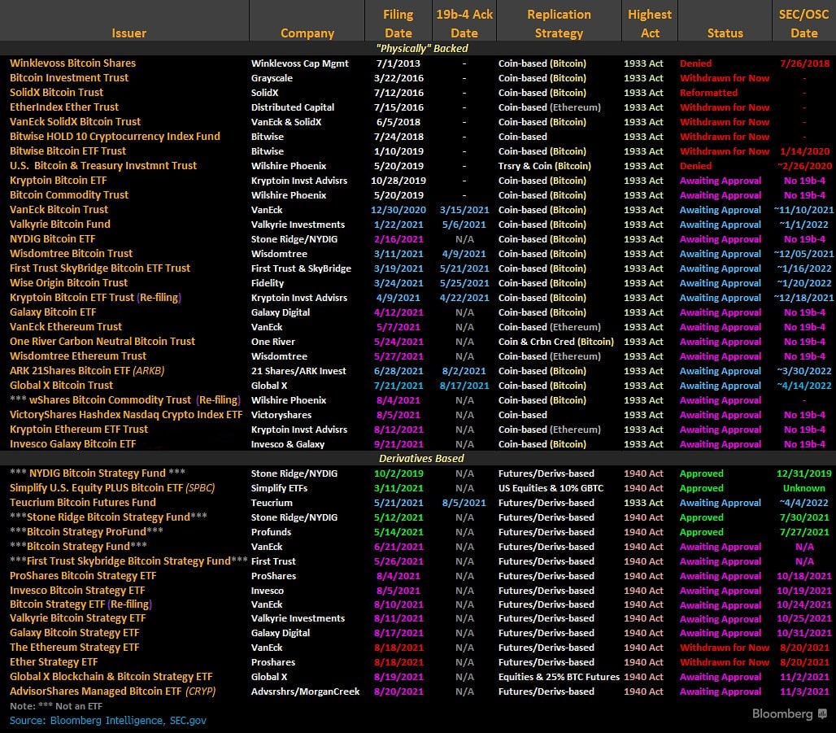
Task: Click Distributed Capital company cell
Action: pos(293,107)
